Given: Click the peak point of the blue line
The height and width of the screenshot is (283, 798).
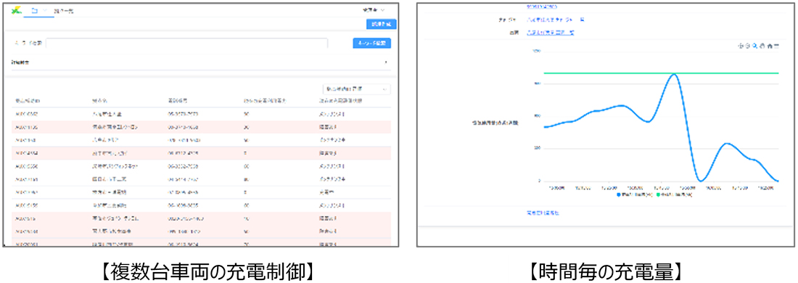Looking at the screenshot, I should pos(675,74).
